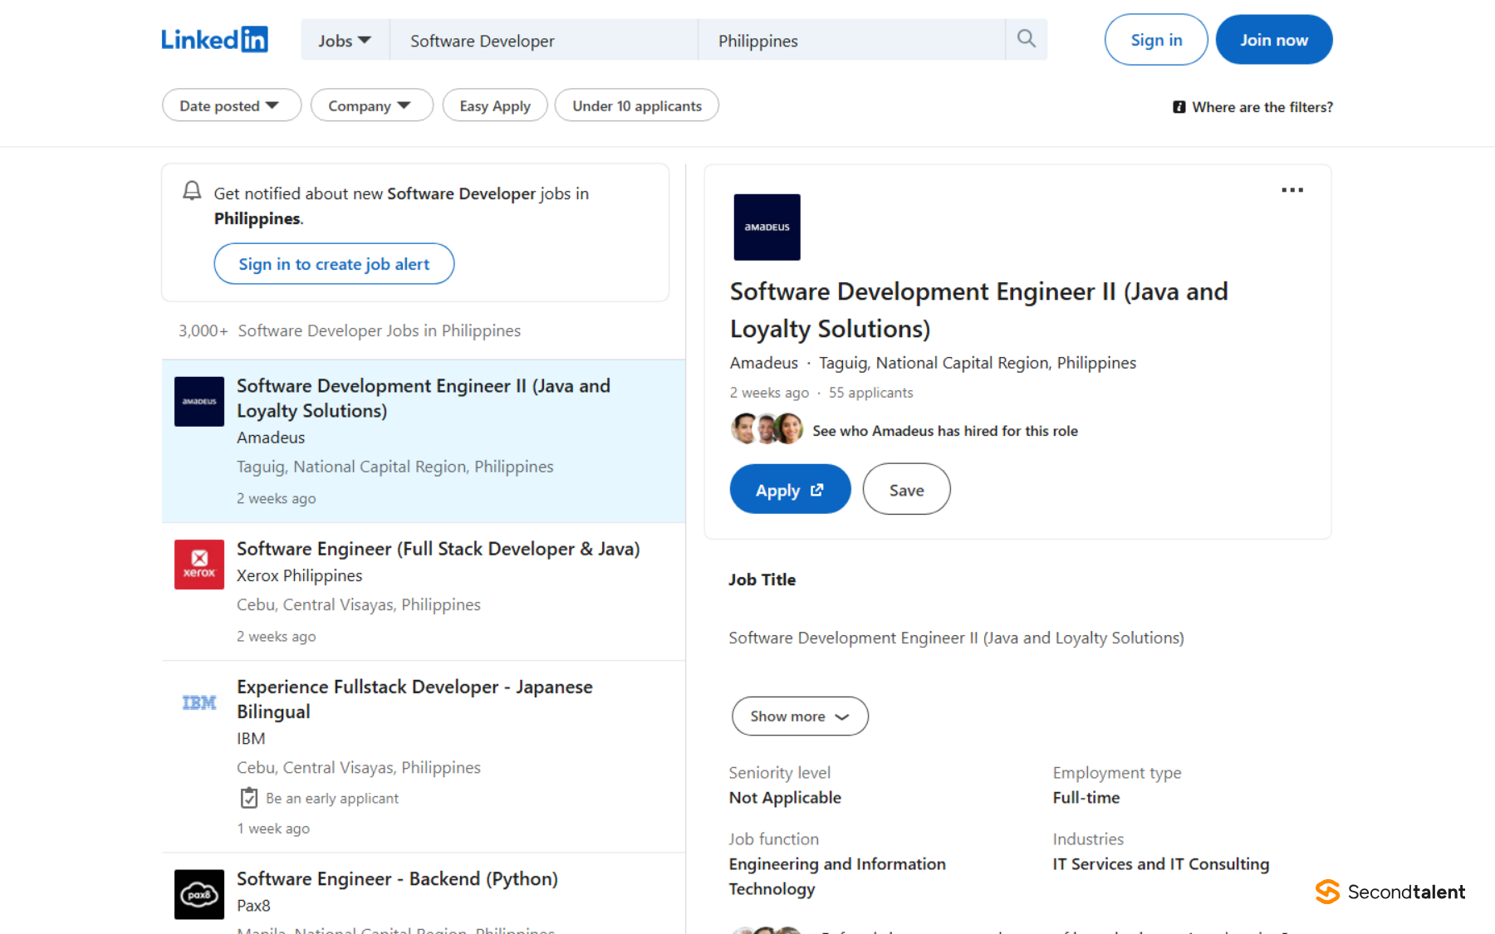Click the IBM company name text

(251, 738)
